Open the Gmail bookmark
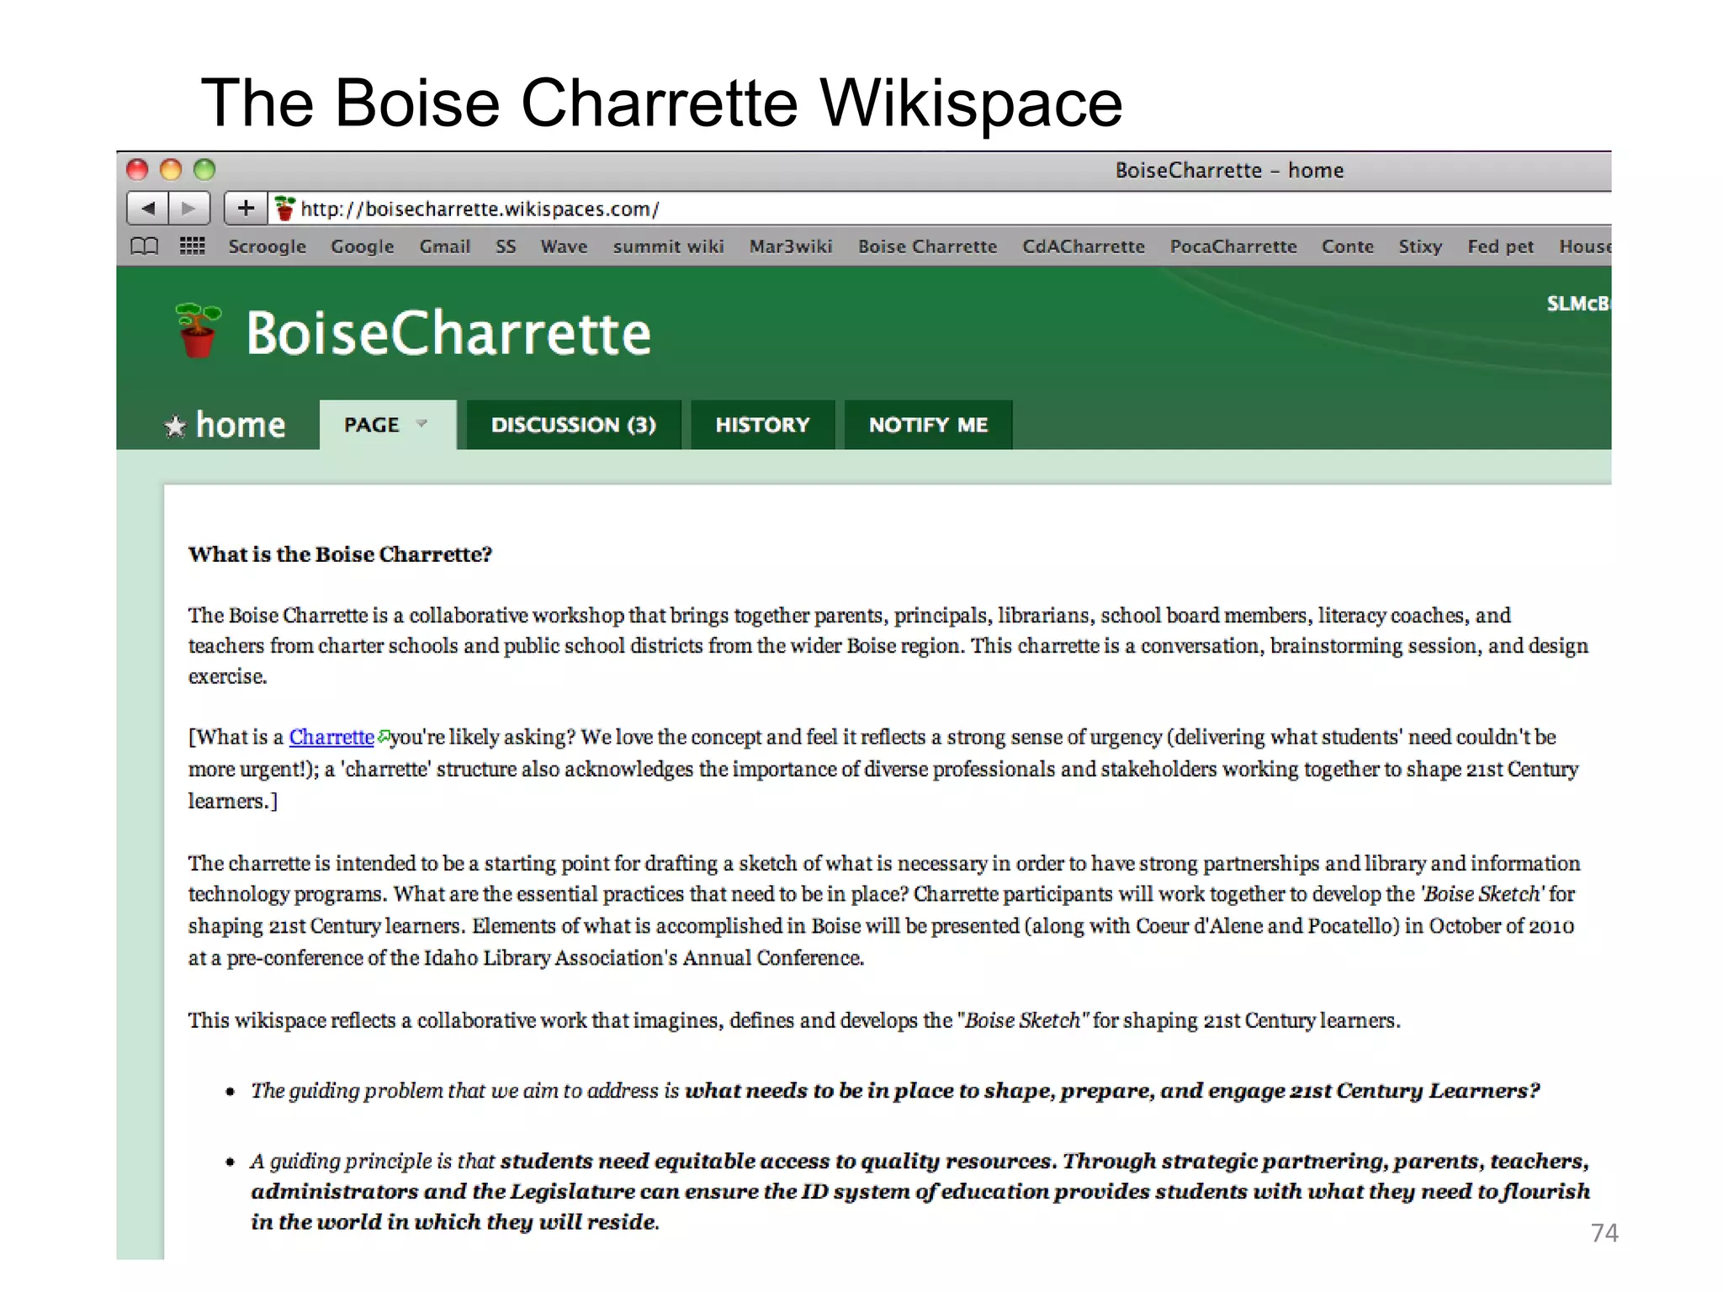Viewport: 1723px width, 1292px height. coord(444,246)
